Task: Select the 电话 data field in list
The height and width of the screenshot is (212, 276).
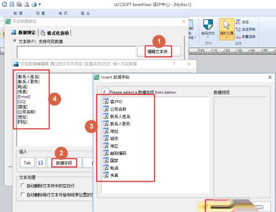Action: (x=110, y=168)
